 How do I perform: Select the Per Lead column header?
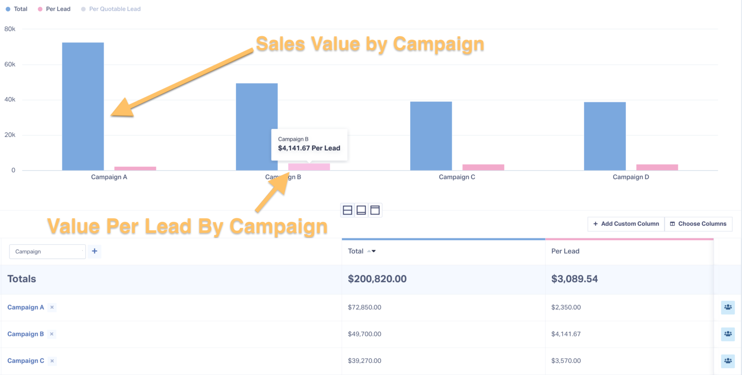pos(565,251)
